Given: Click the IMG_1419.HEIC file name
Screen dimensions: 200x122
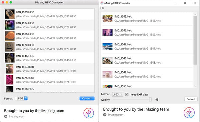Looking at the screenshot, I should 25,67.
